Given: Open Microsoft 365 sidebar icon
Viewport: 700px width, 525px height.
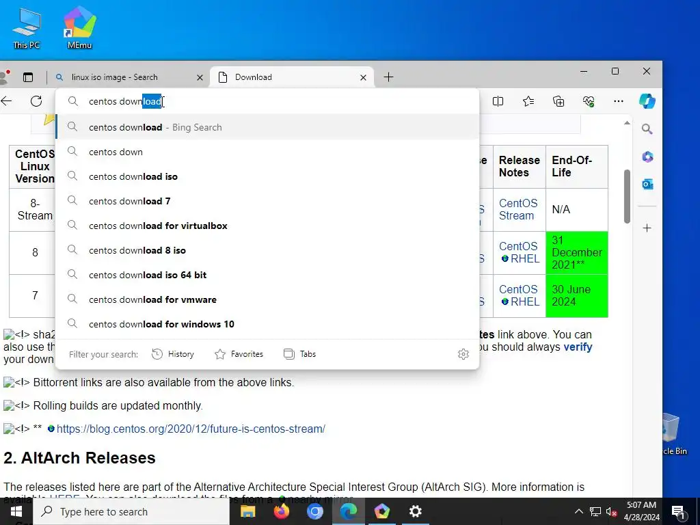Looking at the screenshot, I should click(x=647, y=157).
